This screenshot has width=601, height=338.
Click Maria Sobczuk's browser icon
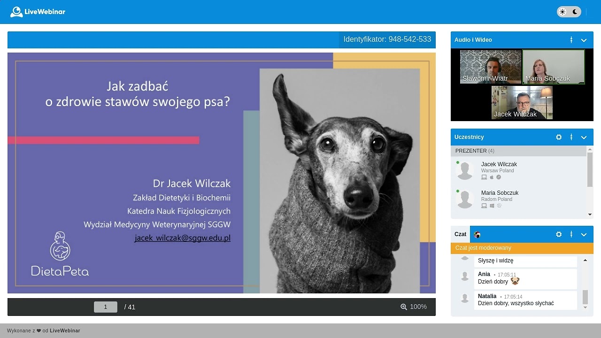499,206
